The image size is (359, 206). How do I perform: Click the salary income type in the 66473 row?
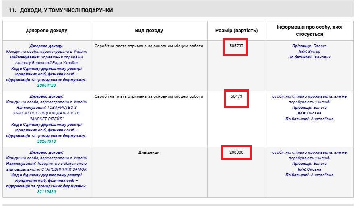point(149,96)
